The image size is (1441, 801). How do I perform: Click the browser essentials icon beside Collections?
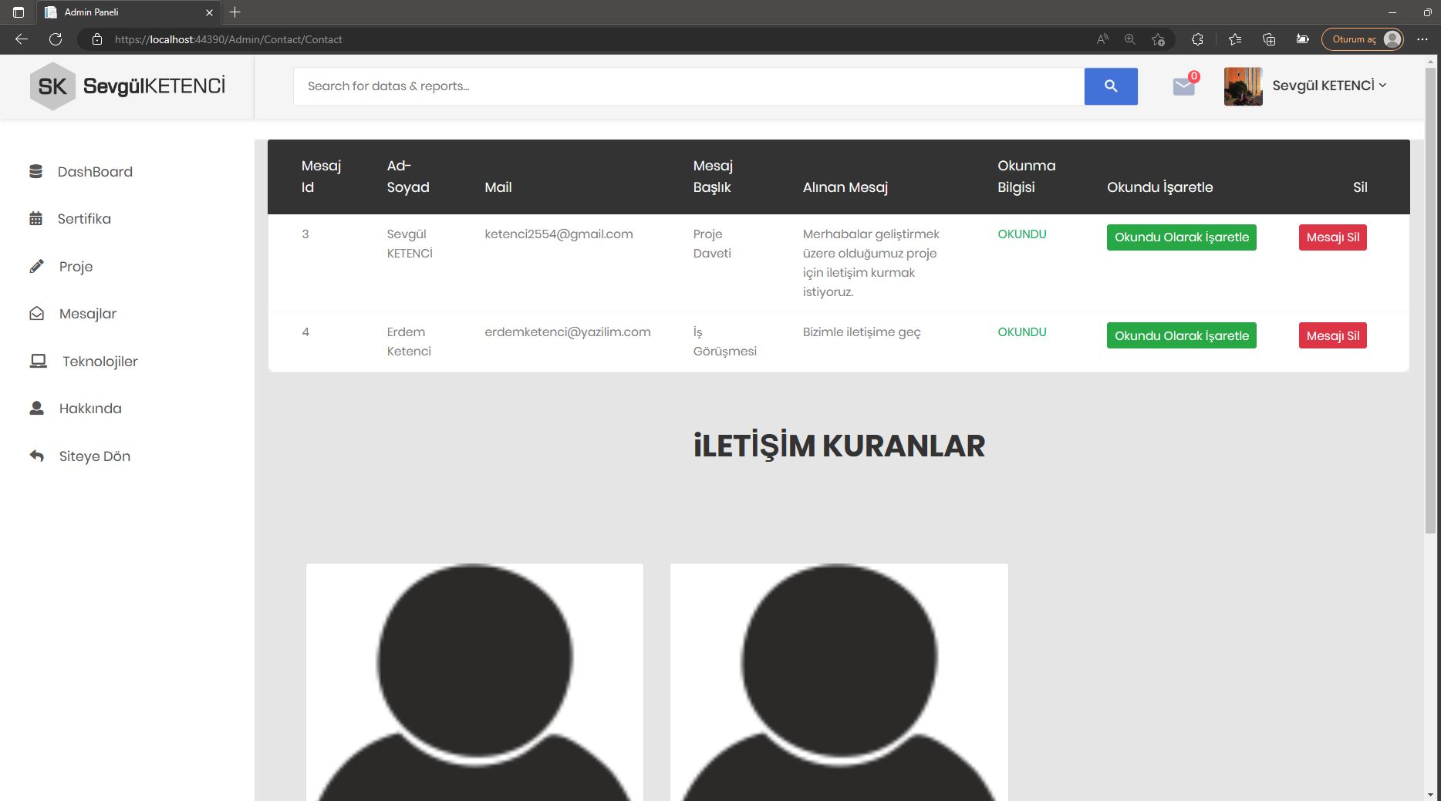click(1303, 39)
